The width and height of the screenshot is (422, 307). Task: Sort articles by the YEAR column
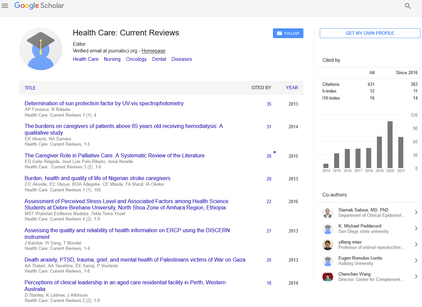click(292, 88)
